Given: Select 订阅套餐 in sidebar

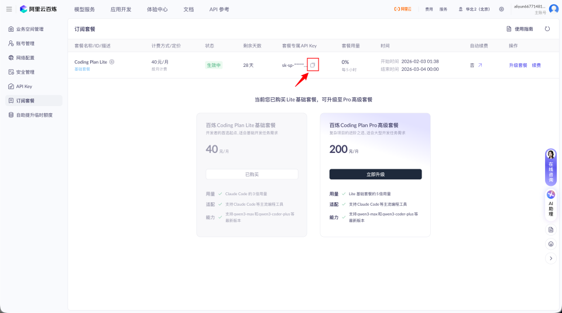Looking at the screenshot, I should coord(34,101).
